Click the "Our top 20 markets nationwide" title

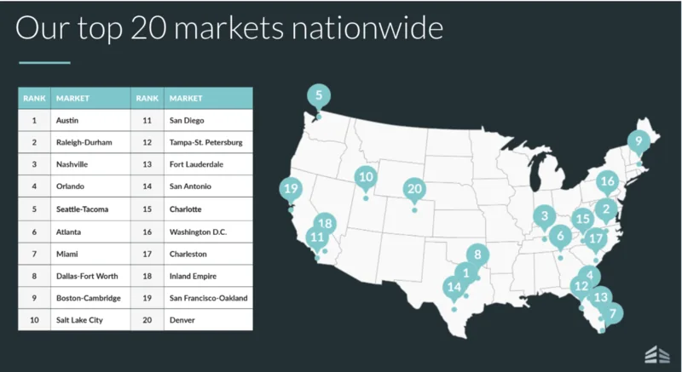(x=230, y=28)
